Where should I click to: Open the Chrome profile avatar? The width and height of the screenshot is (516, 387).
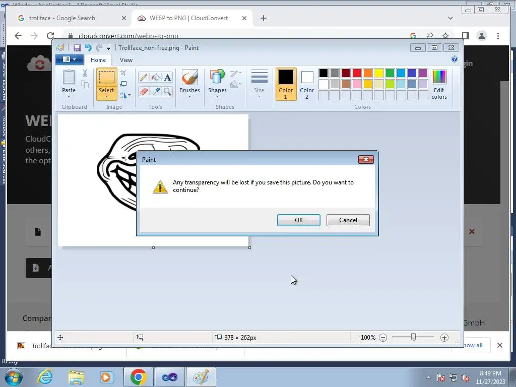point(481,36)
